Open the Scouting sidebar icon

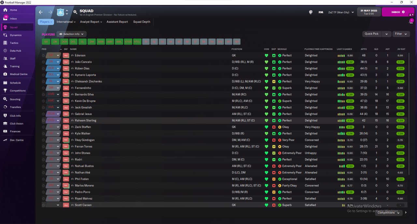5,99
